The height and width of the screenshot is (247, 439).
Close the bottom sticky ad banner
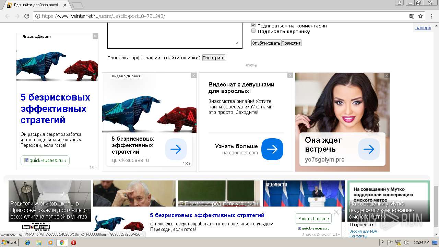tap(336, 212)
